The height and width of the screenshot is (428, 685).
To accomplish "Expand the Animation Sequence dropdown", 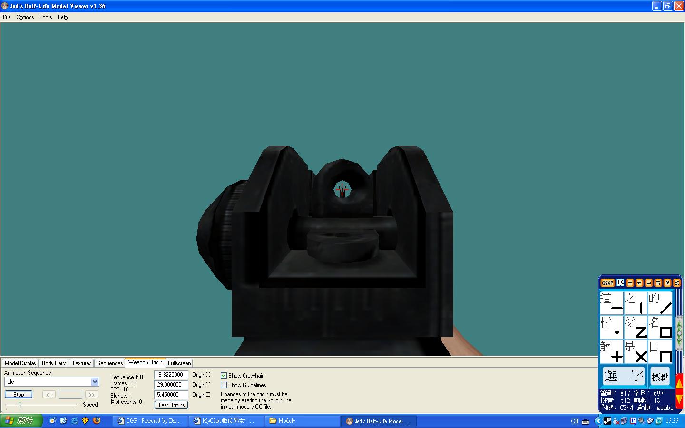I will 95,382.
